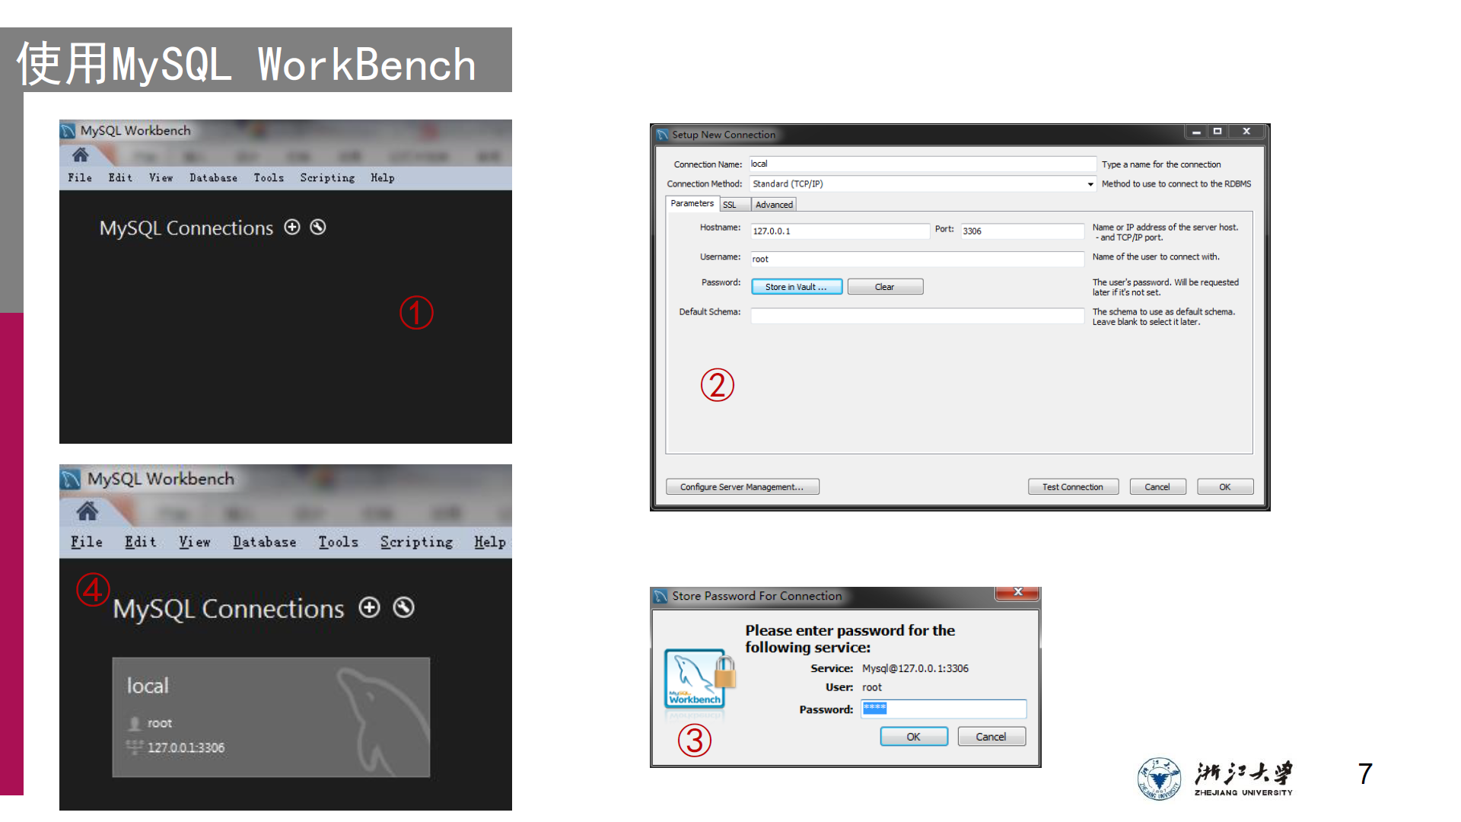The image size is (1461, 822).
Task: Click the home icon in top Workbench window
Action: coord(81,155)
